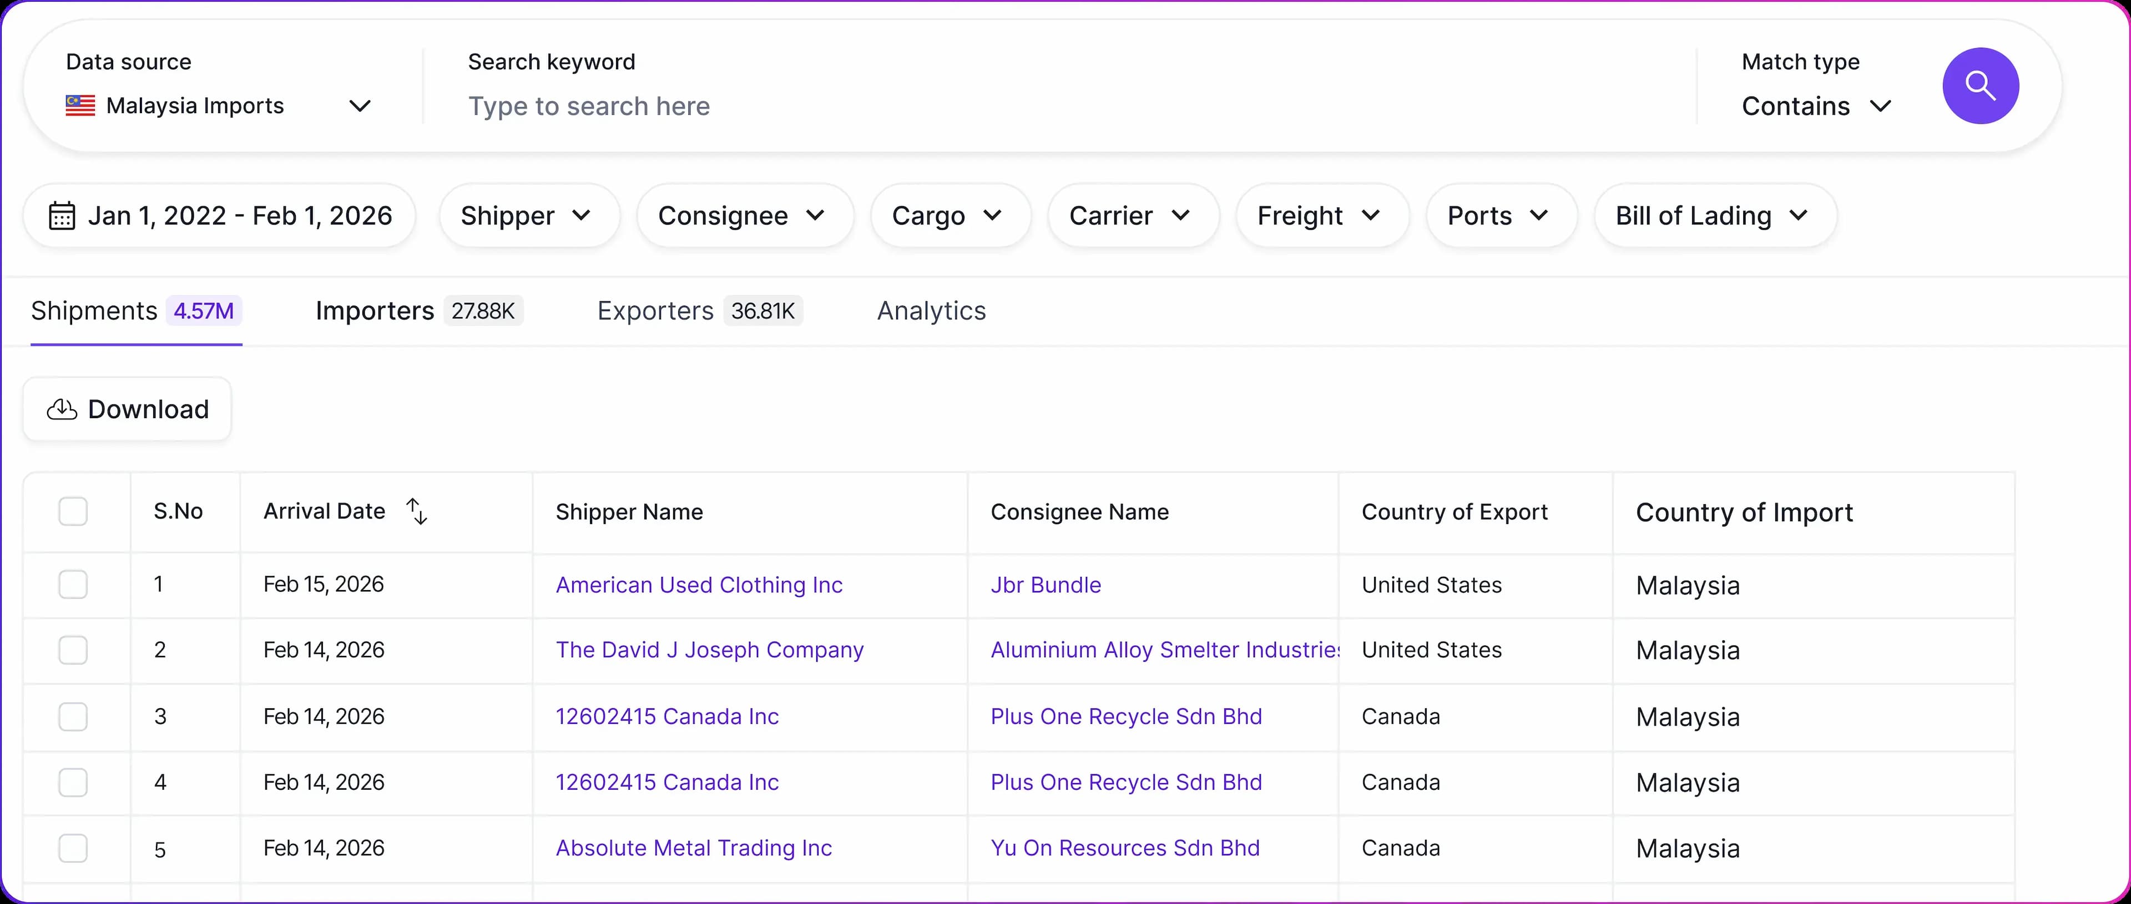The width and height of the screenshot is (2131, 904).
Task: Toggle the select-all checkbox in table header
Action: 73,511
